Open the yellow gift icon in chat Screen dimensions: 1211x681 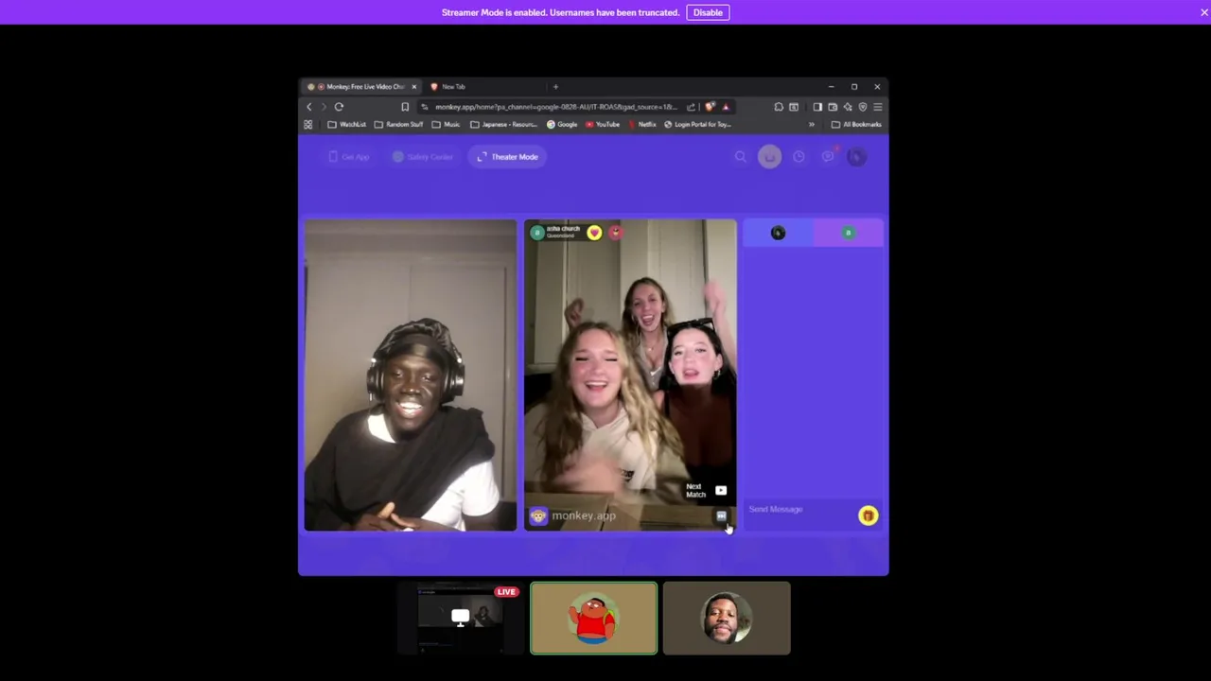(869, 515)
